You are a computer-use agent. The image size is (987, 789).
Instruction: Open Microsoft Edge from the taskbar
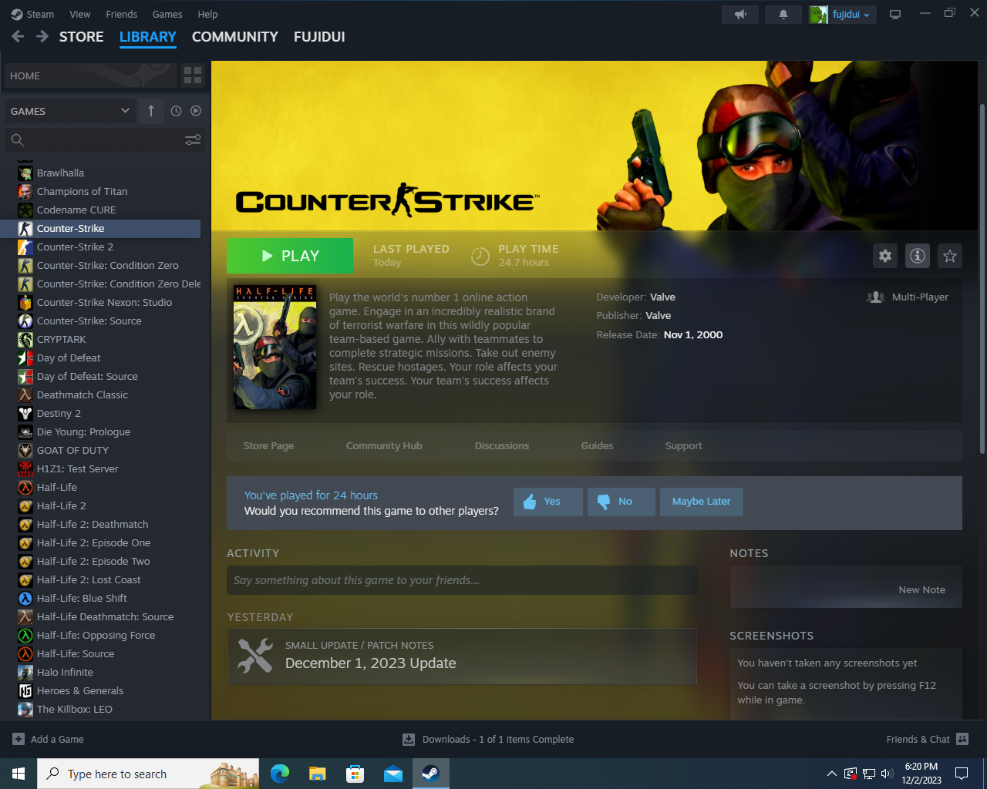click(280, 774)
